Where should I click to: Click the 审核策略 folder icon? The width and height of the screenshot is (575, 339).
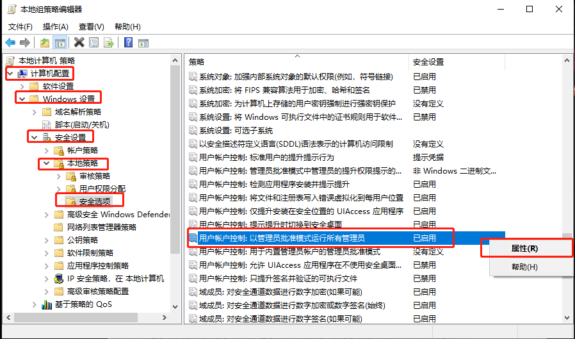pyautogui.click(x=71, y=176)
